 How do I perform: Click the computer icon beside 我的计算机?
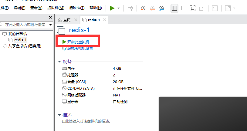point(5,34)
